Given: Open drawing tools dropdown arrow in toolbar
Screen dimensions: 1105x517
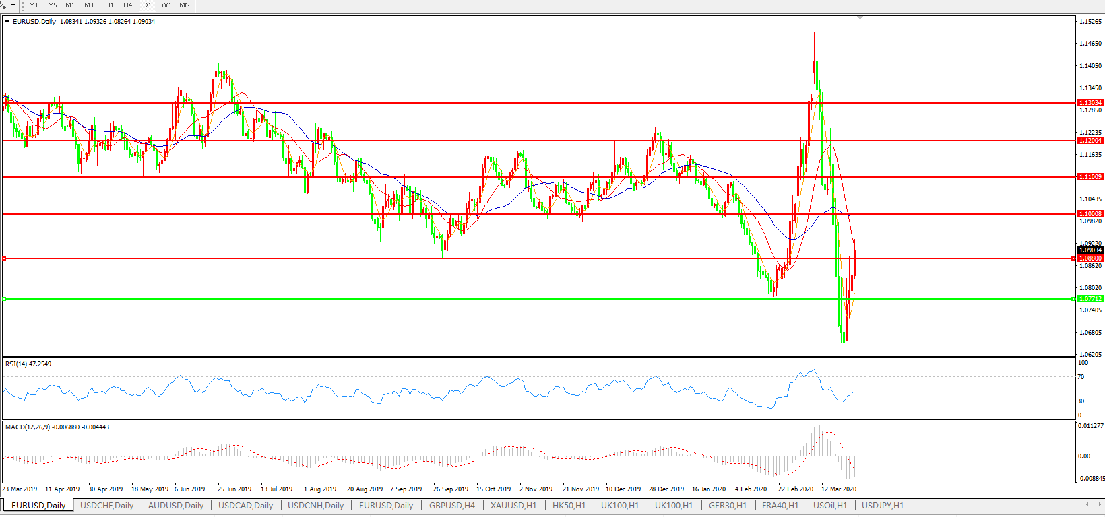Looking at the screenshot, I should pyautogui.click(x=13, y=5).
